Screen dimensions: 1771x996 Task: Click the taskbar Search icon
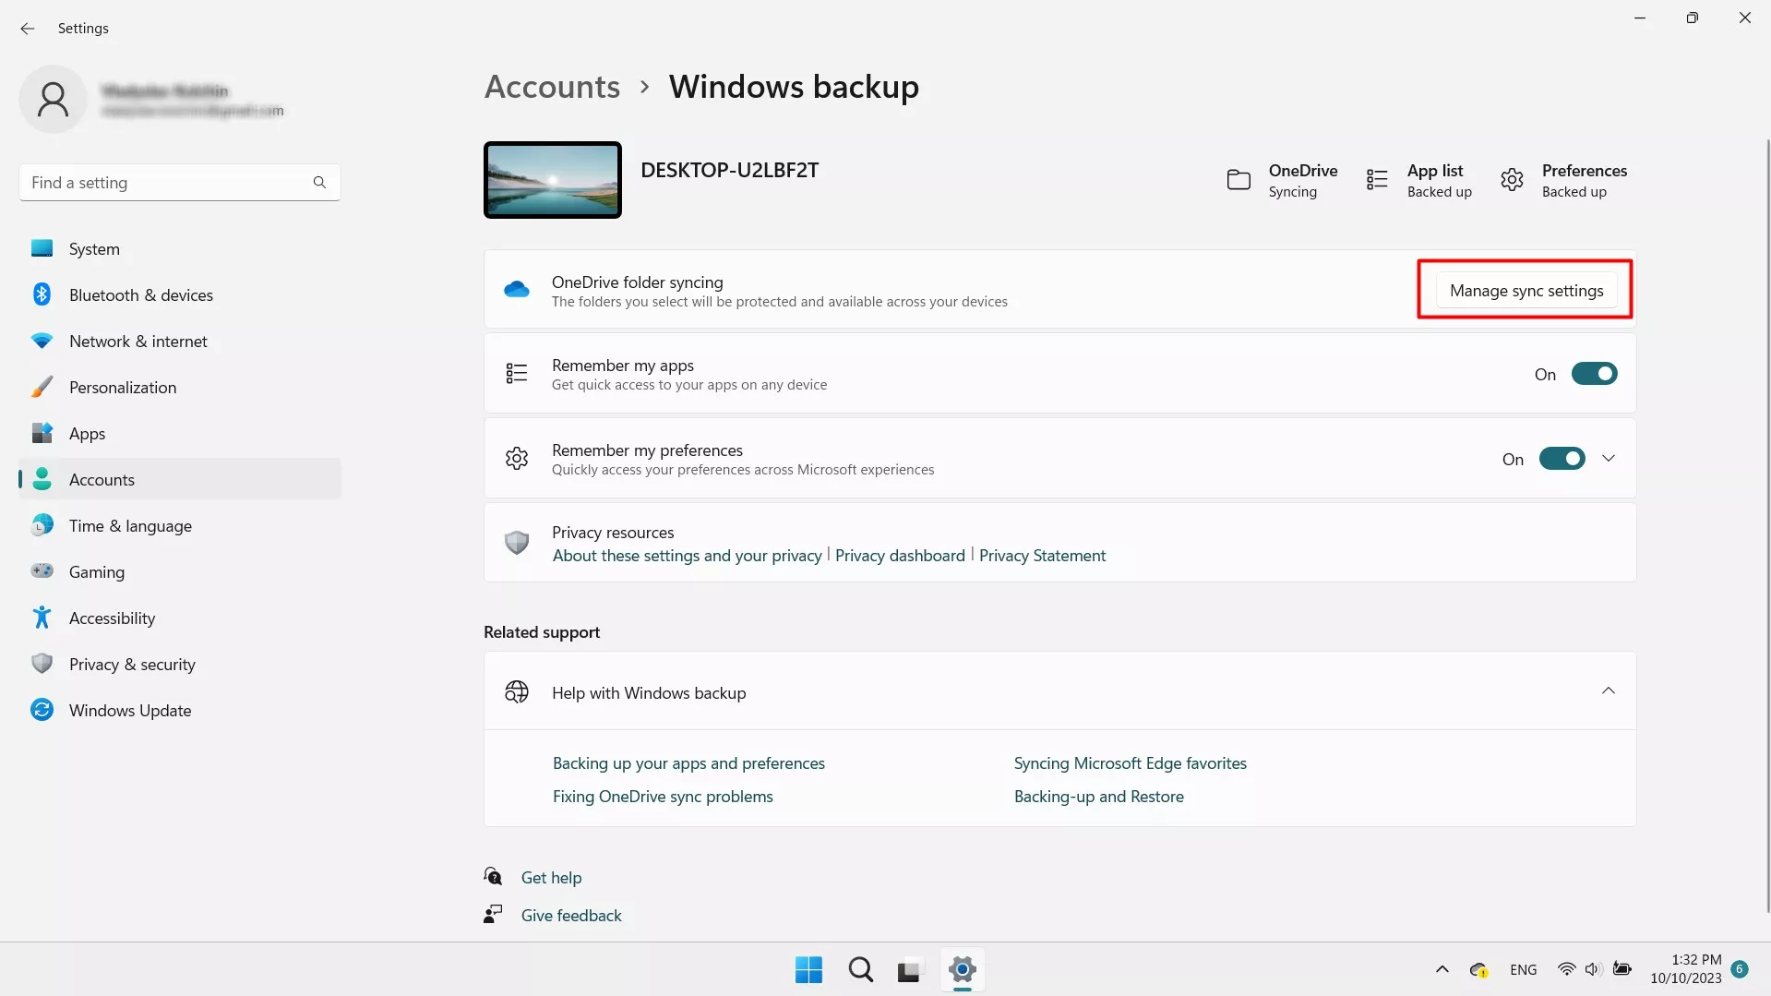coord(860,969)
